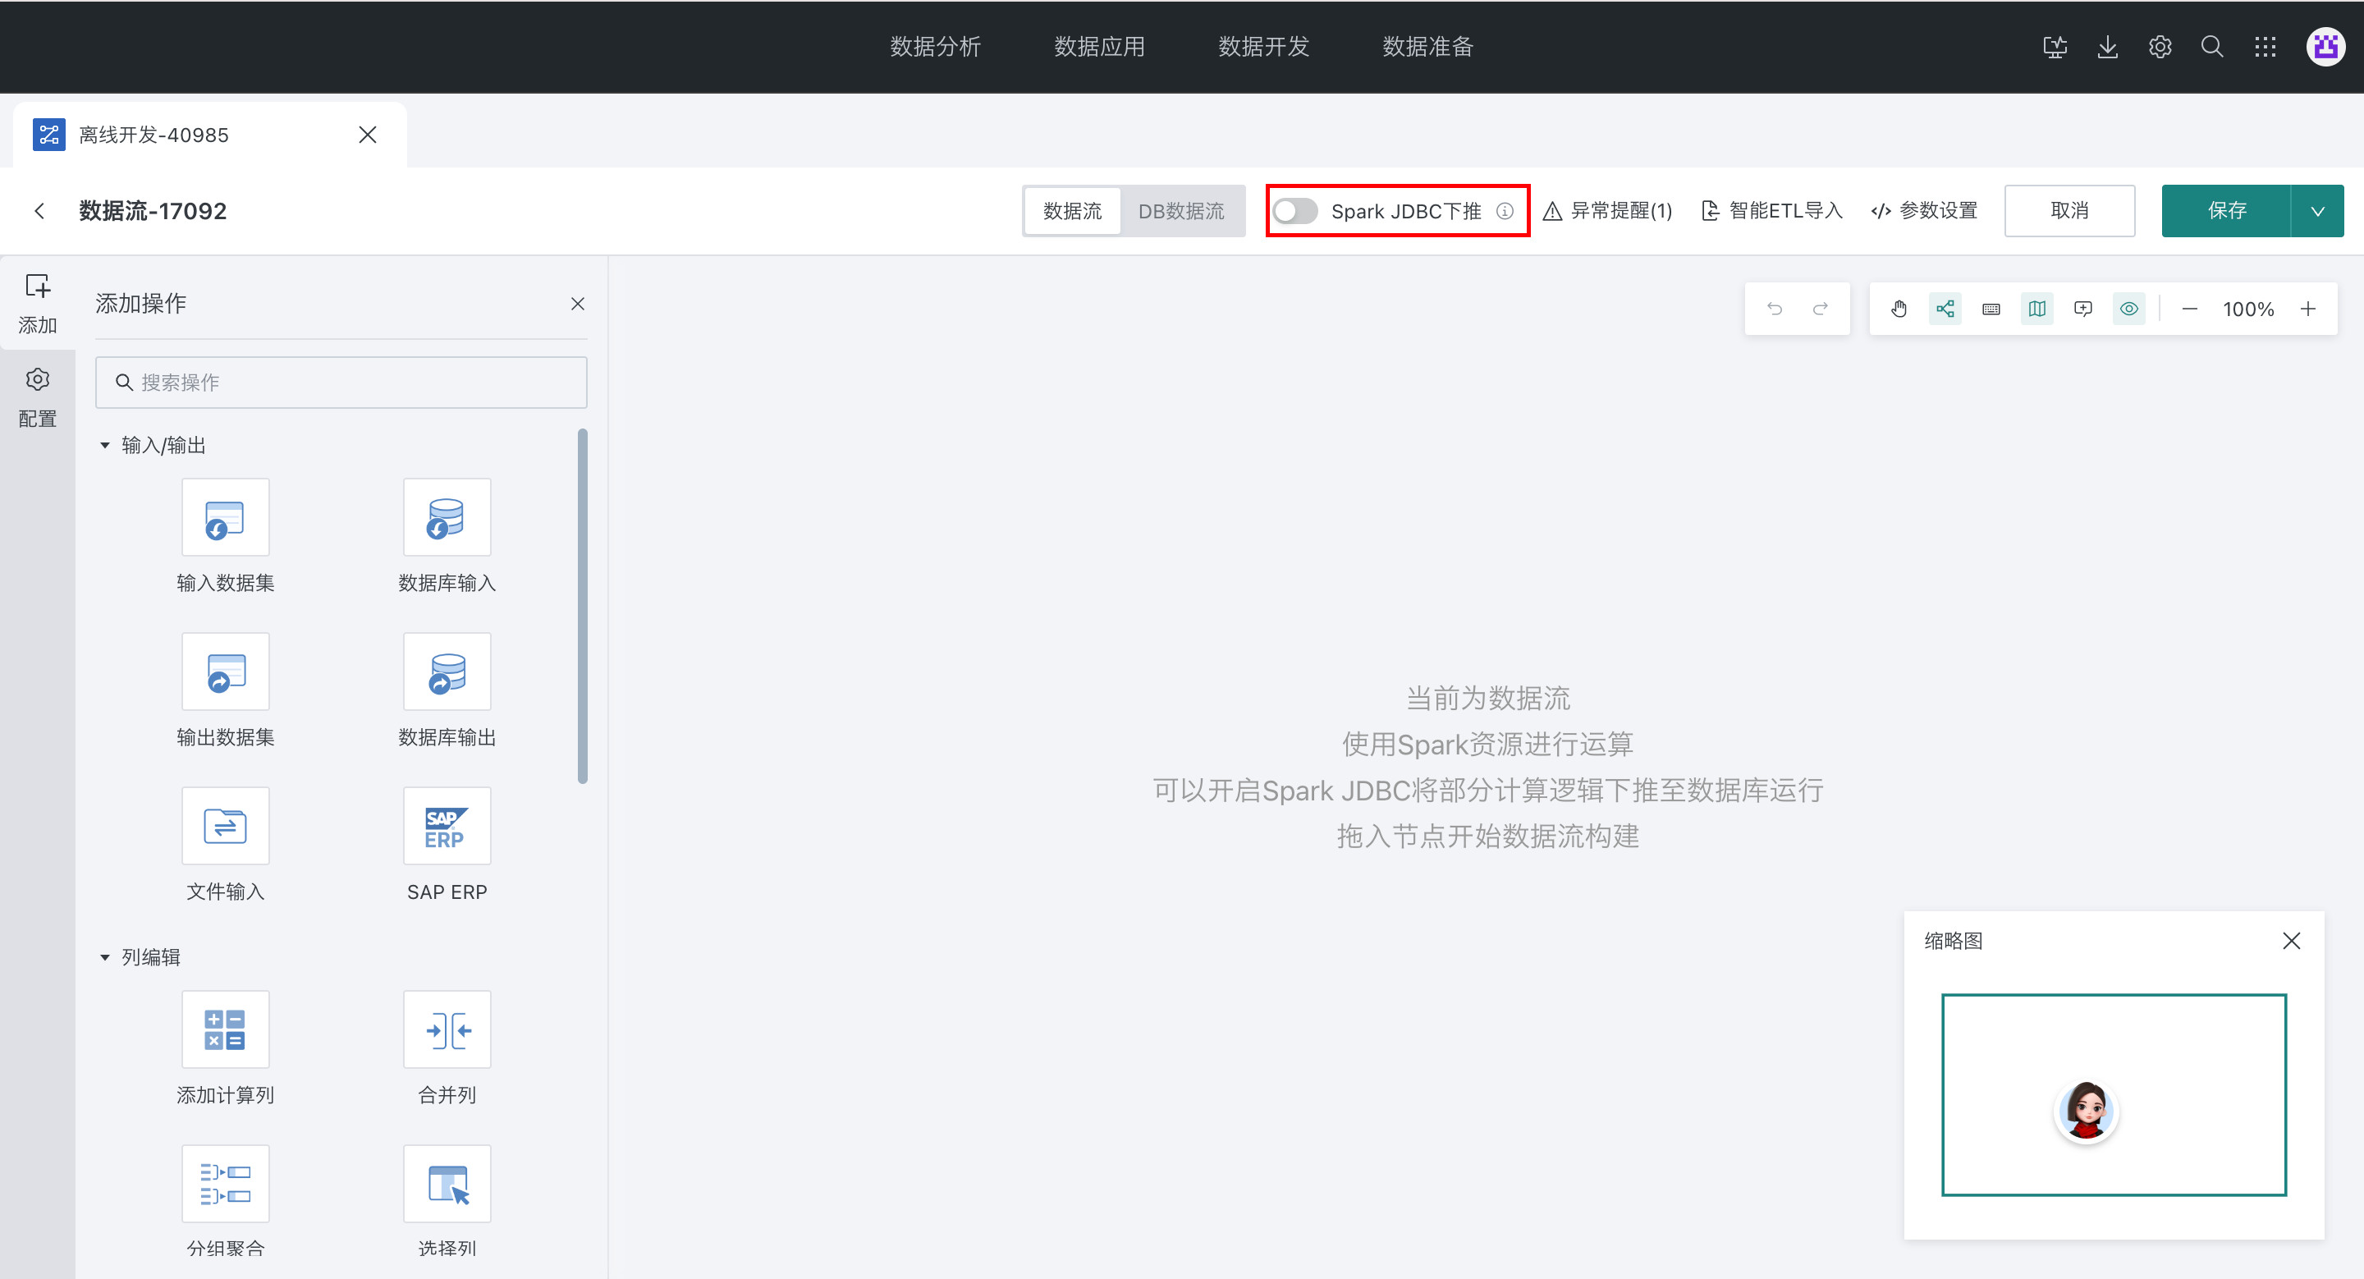Viewport: 2364px width, 1279px height.
Task: Open the 配置 sidebar panel
Action: (x=38, y=397)
